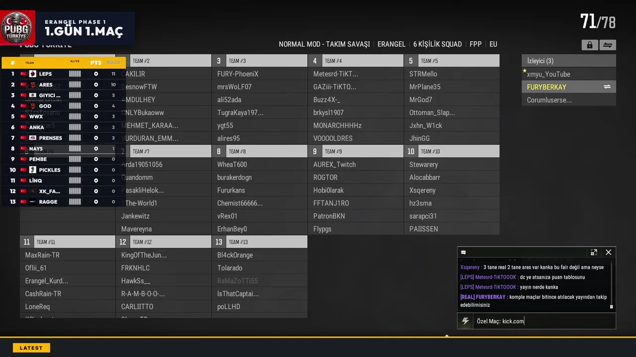
Task: Click player Ottoman_Slap...
Action: click(x=452, y=113)
